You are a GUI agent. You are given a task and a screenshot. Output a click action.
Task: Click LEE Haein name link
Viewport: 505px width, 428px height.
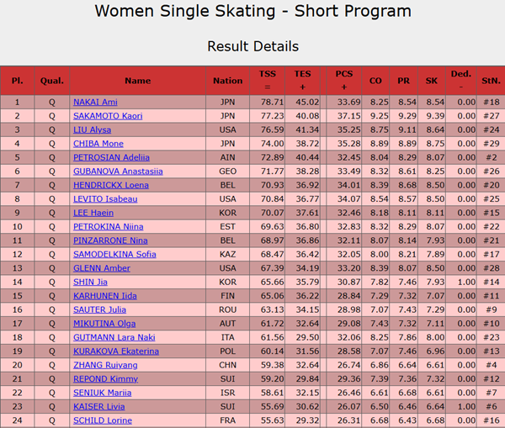(93, 213)
